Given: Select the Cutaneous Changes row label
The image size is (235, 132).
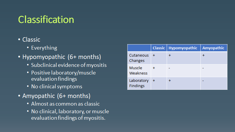Looking at the screenshot, I should 139,58.
